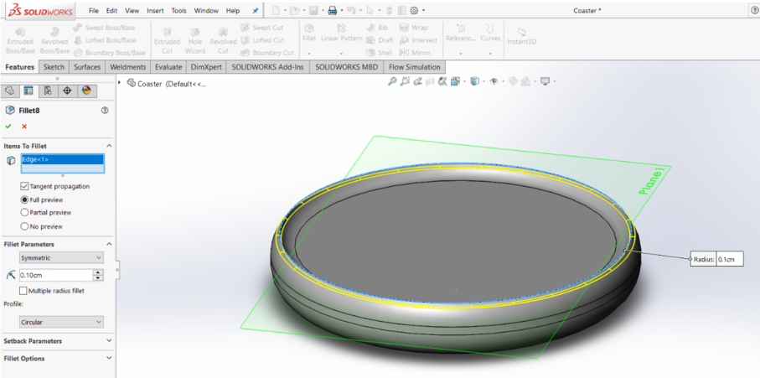
Task: Collapse the Fillet Parameters section
Action: click(109, 244)
